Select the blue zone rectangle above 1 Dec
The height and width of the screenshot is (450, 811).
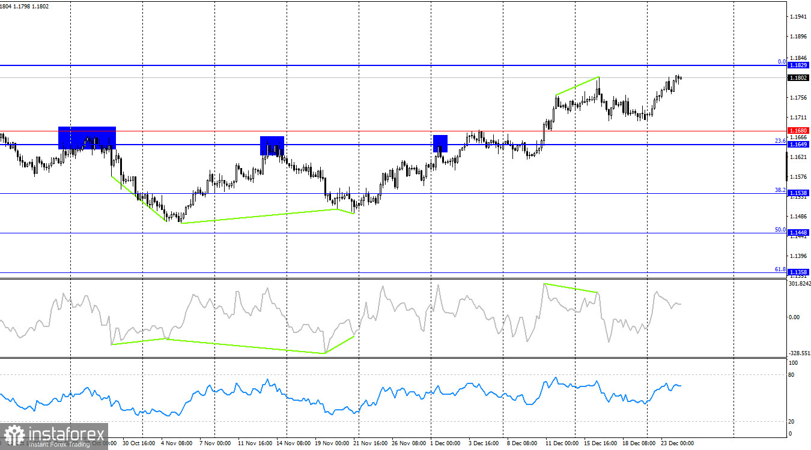[x=440, y=143]
